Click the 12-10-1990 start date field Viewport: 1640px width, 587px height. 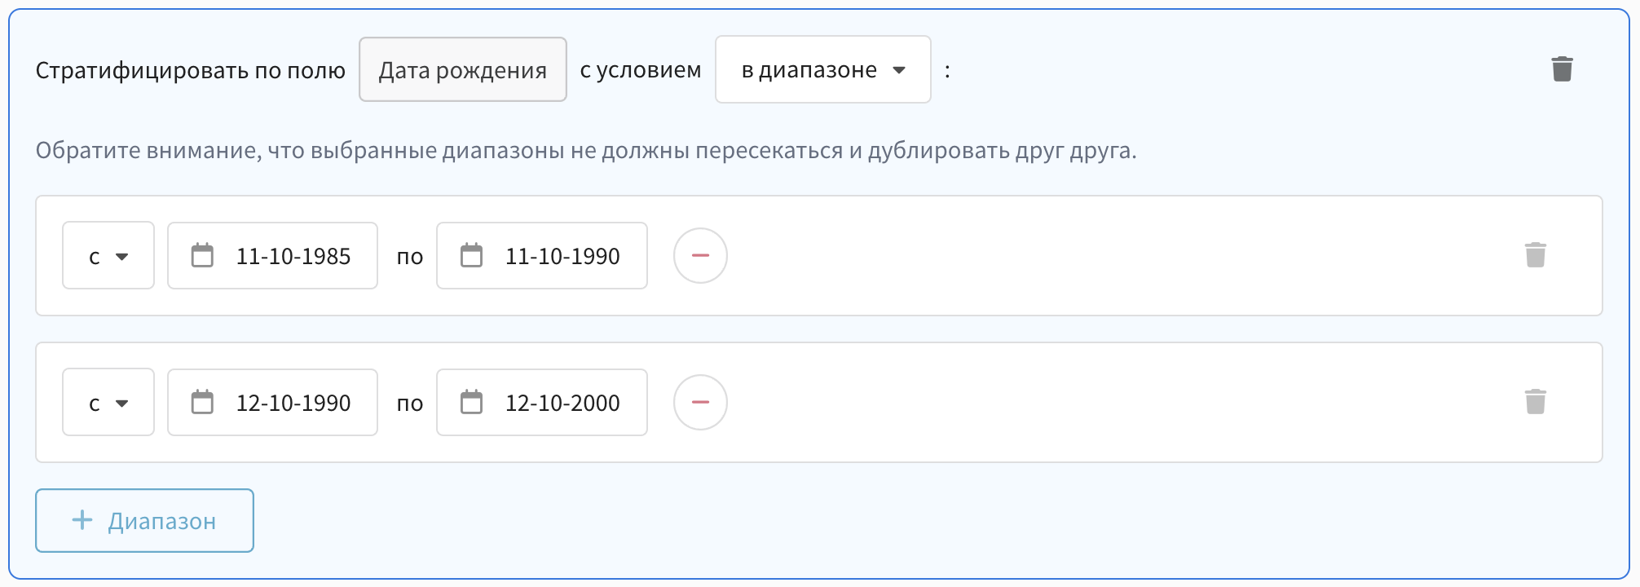pos(293,403)
